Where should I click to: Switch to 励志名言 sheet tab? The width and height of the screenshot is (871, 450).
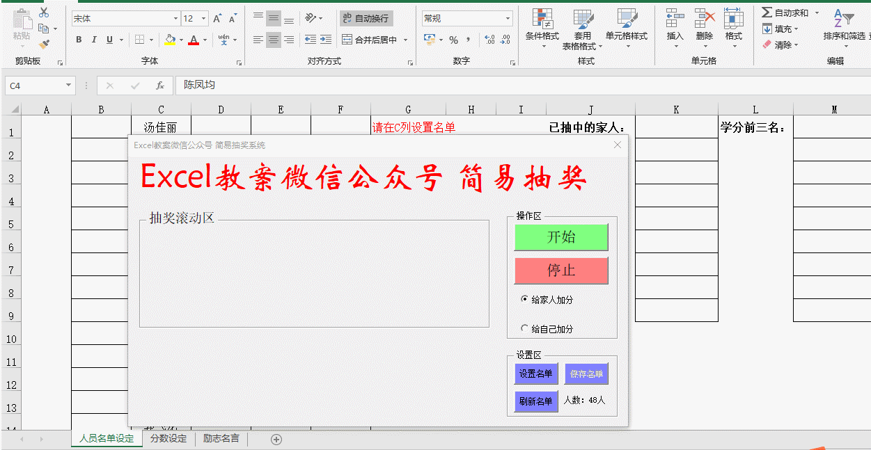(221, 439)
